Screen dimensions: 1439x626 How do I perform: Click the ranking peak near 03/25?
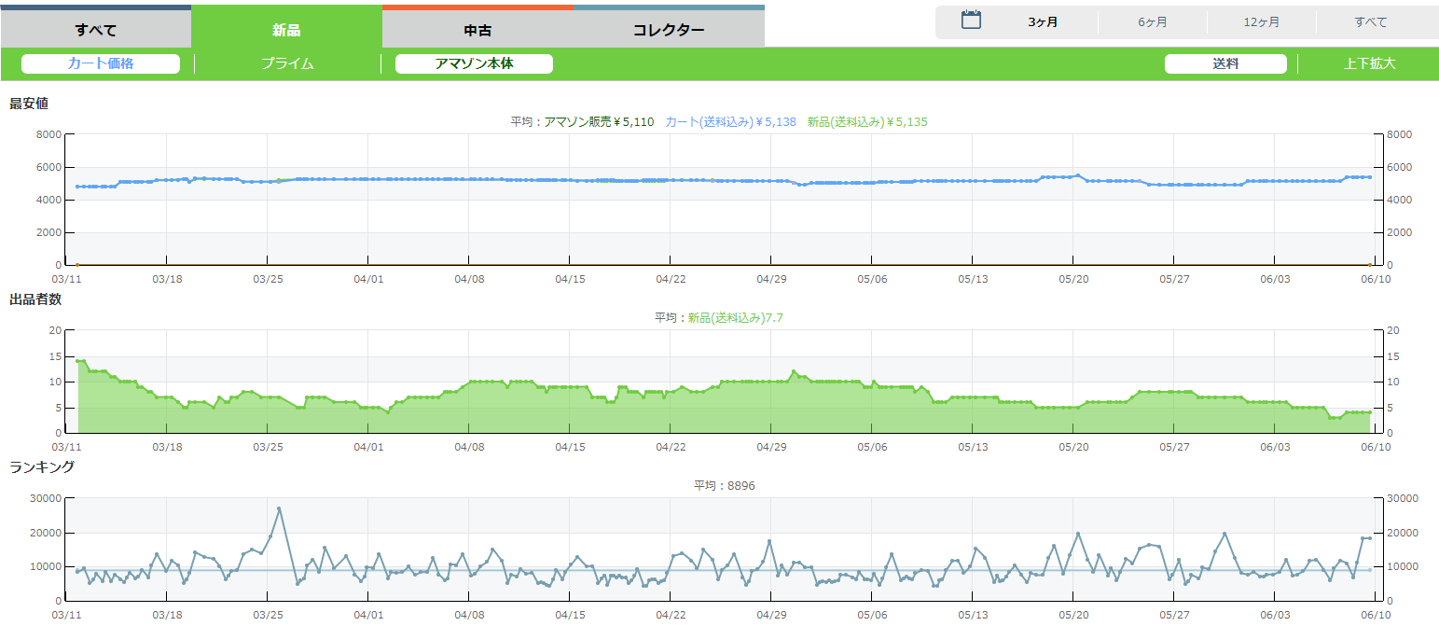coord(279,508)
